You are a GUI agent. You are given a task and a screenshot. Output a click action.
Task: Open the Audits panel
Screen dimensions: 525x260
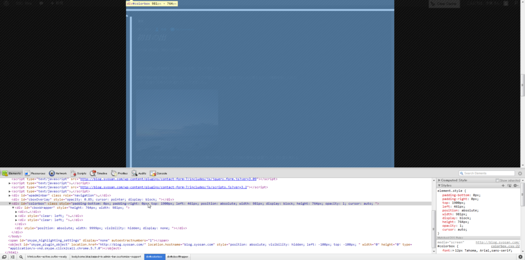pos(139,174)
